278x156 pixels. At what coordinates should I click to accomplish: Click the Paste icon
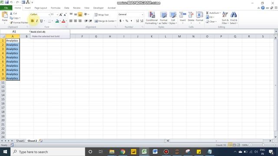click(5, 15)
